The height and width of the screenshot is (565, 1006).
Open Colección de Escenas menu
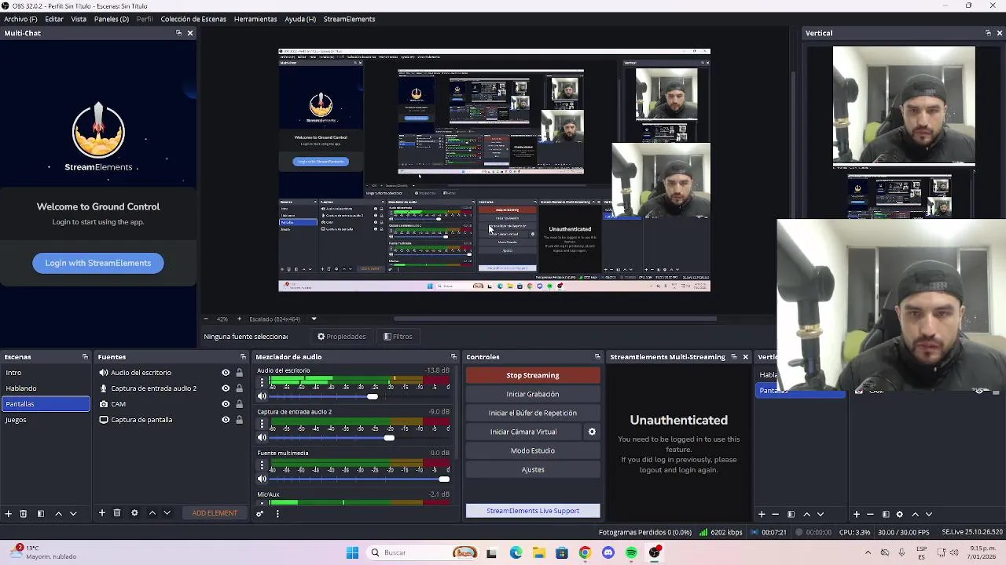click(193, 19)
